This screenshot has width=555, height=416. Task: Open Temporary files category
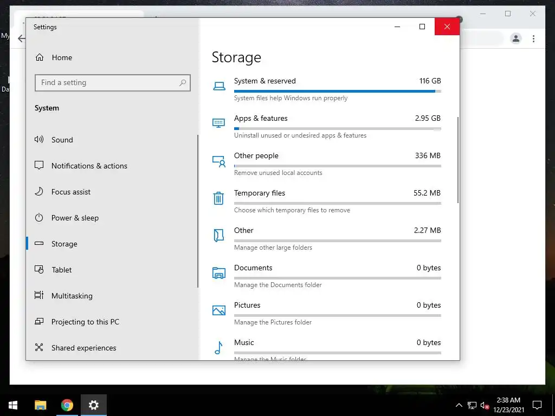point(327,201)
